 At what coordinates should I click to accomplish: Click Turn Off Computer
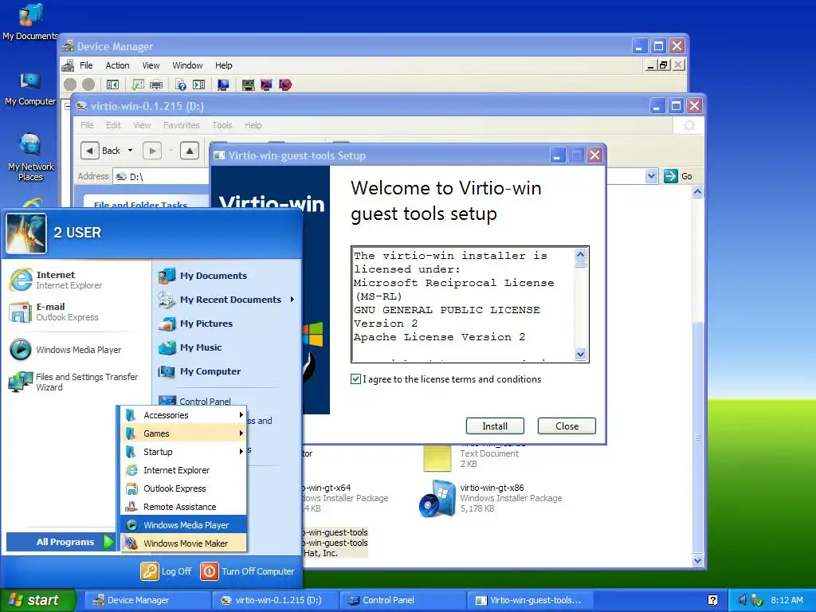click(248, 571)
